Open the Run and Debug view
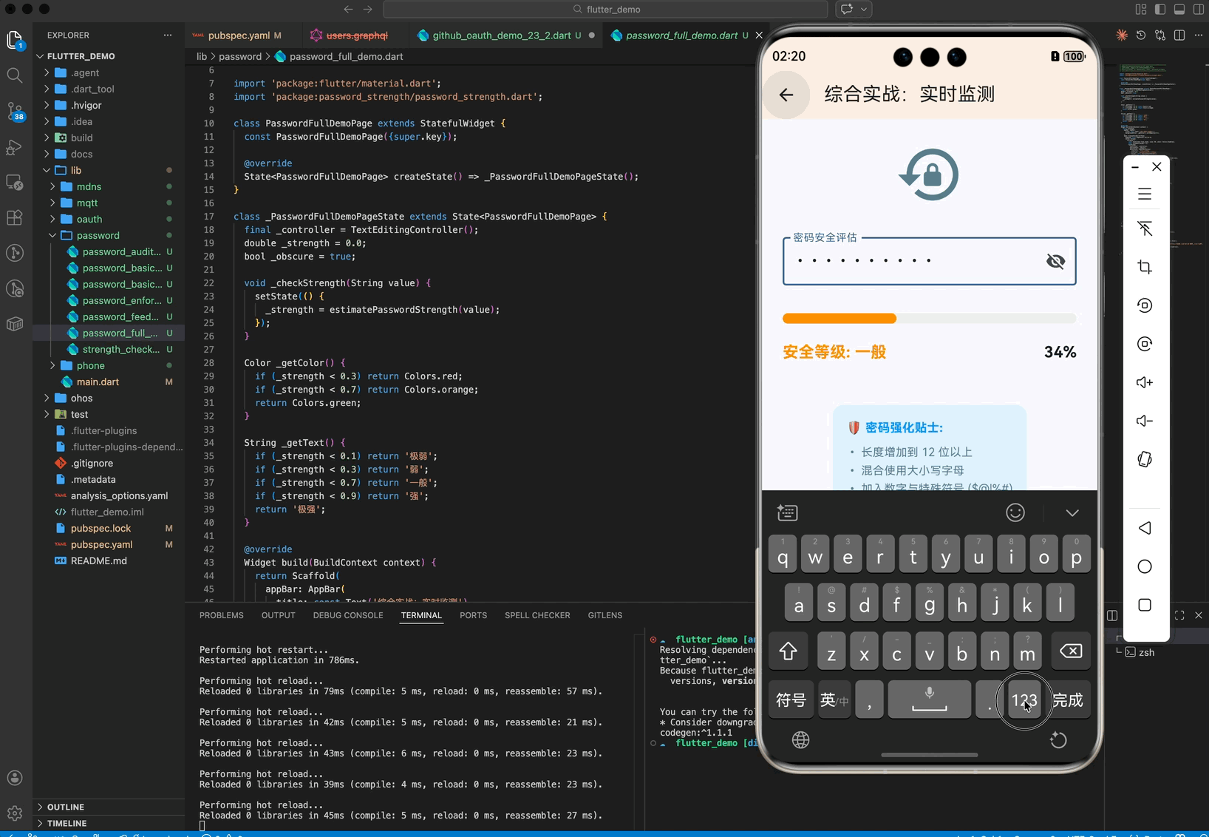Image resolution: width=1209 pixels, height=837 pixels. coord(15,146)
